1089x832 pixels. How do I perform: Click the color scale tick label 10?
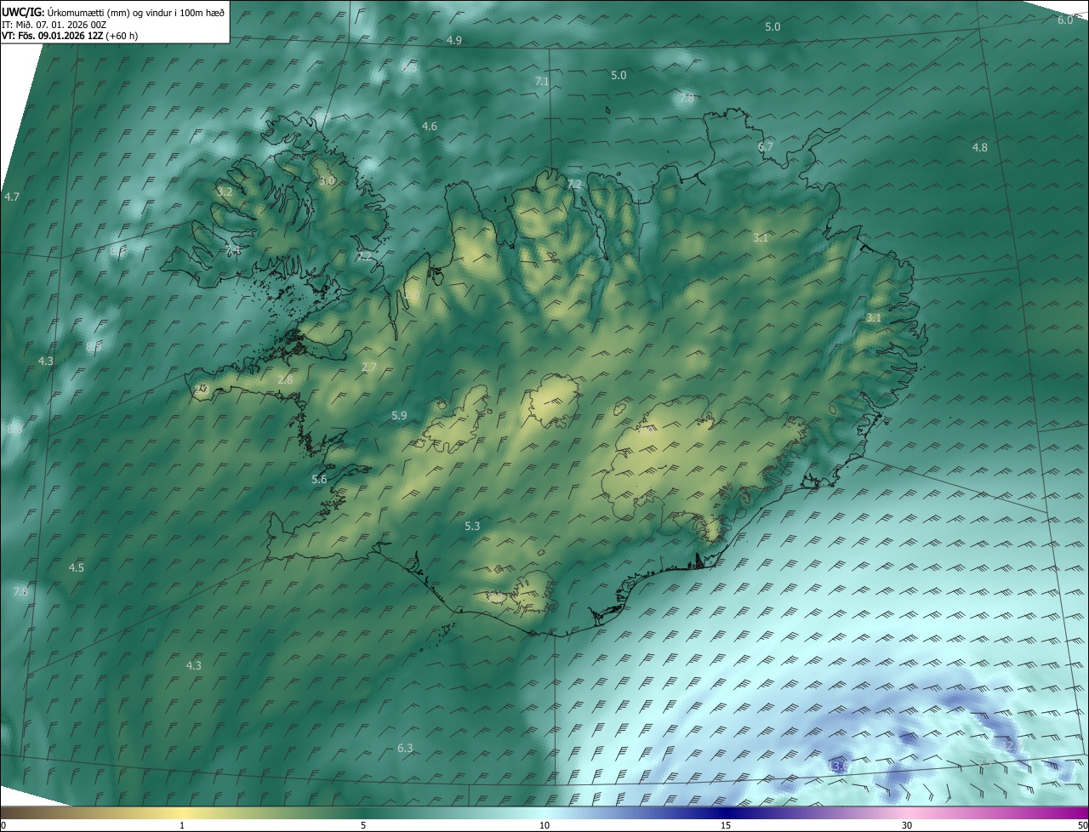(544, 825)
